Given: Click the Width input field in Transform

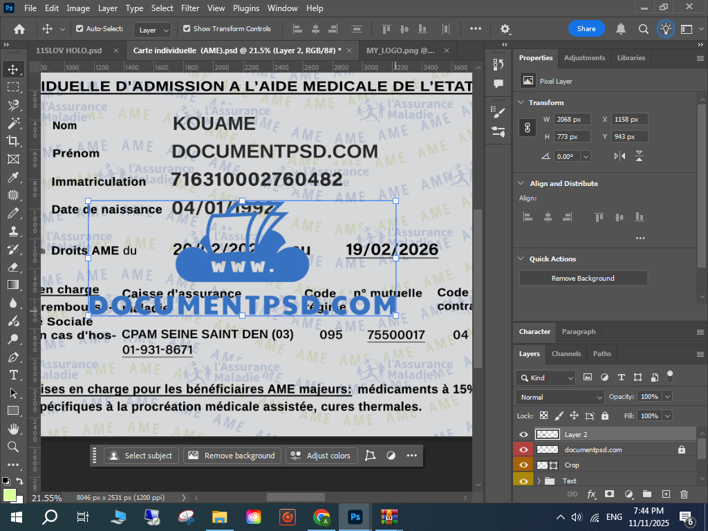Looking at the screenshot, I should point(572,119).
